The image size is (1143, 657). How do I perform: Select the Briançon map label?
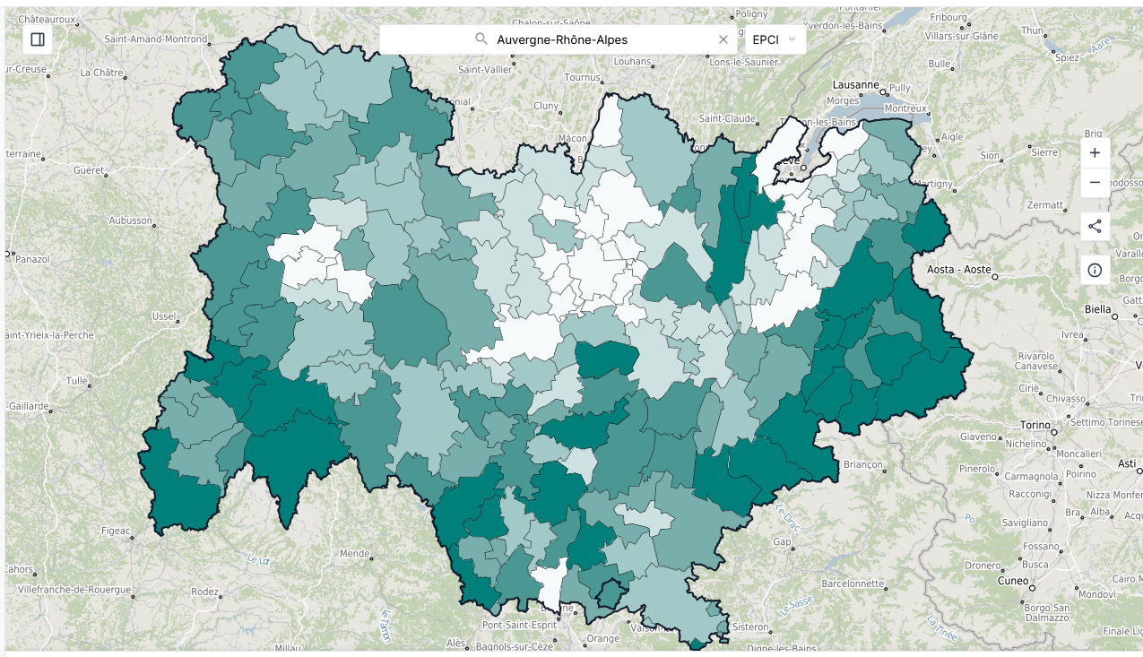(x=862, y=464)
